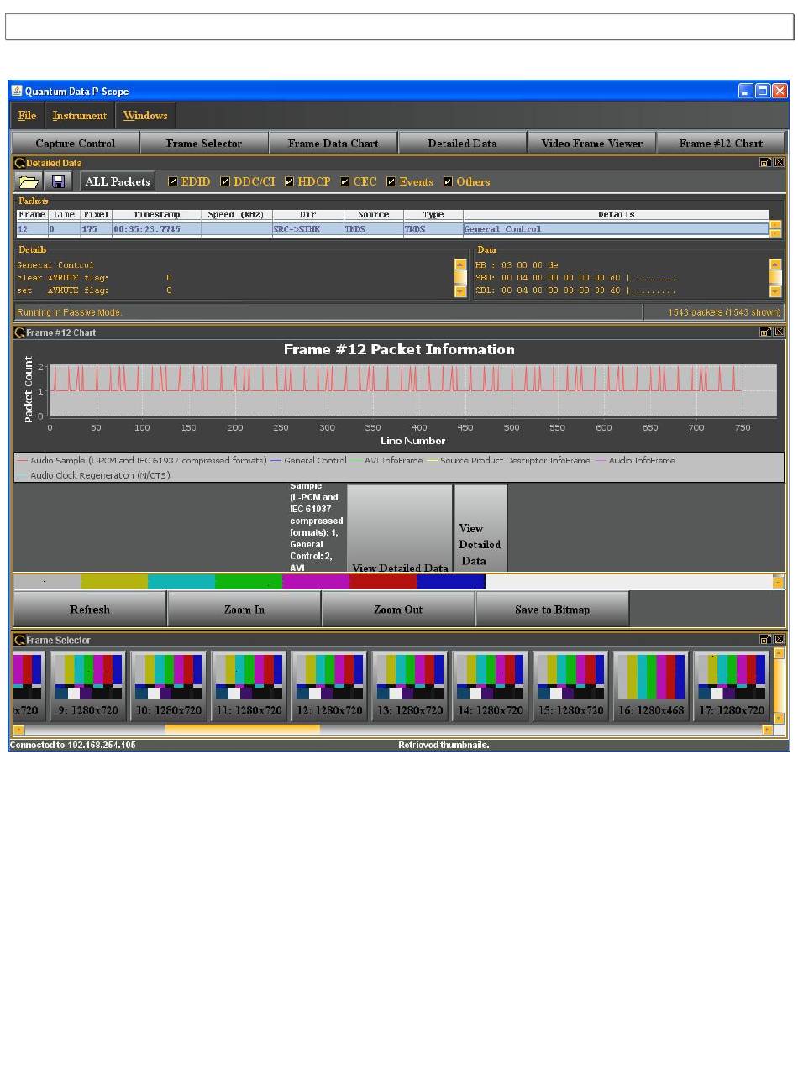Toggle the CEC checkbox
Viewport: 798px width, 1078px height.
coord(344,181)
